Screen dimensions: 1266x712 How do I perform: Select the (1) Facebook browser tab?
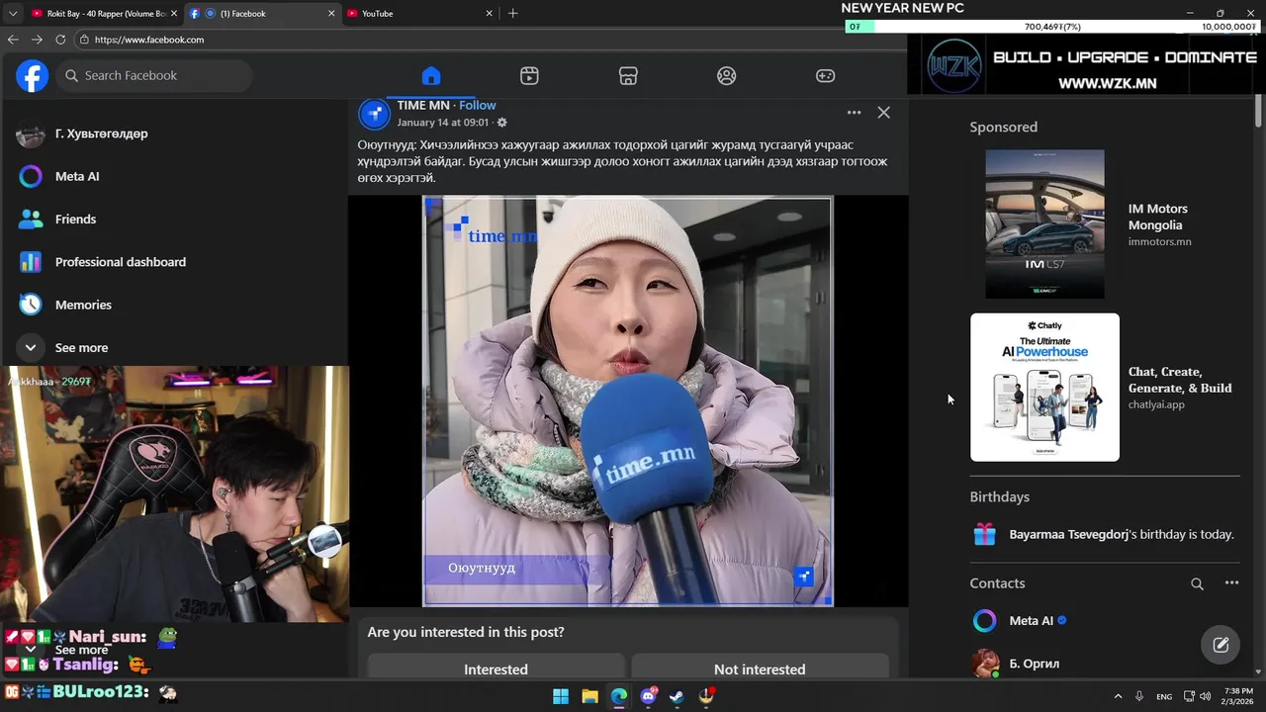(262, 13)
